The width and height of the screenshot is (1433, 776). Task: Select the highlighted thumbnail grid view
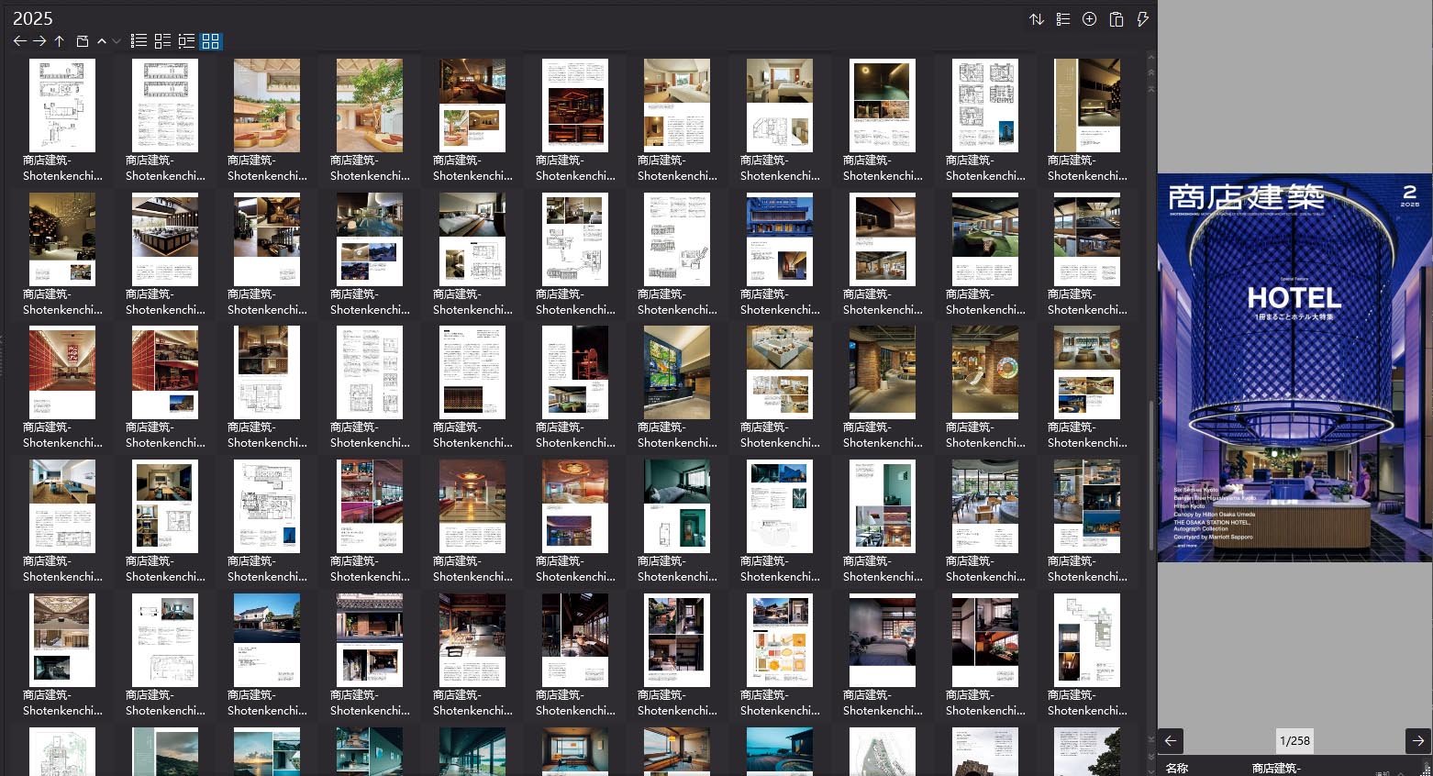click(211, 41)
